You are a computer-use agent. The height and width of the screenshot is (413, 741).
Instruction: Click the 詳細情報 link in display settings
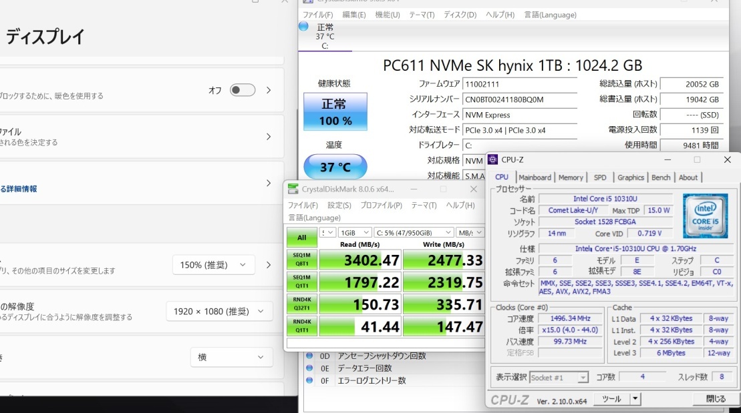click(21, 189)
